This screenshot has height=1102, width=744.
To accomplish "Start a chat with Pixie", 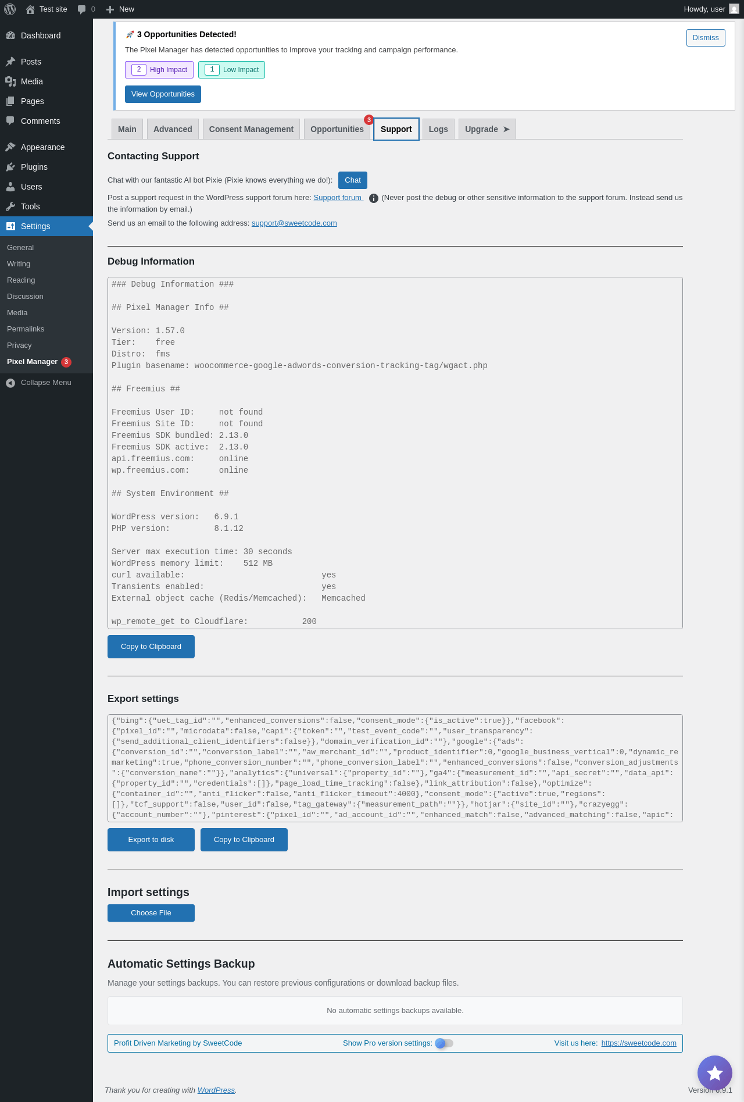I will pos(353,180).
